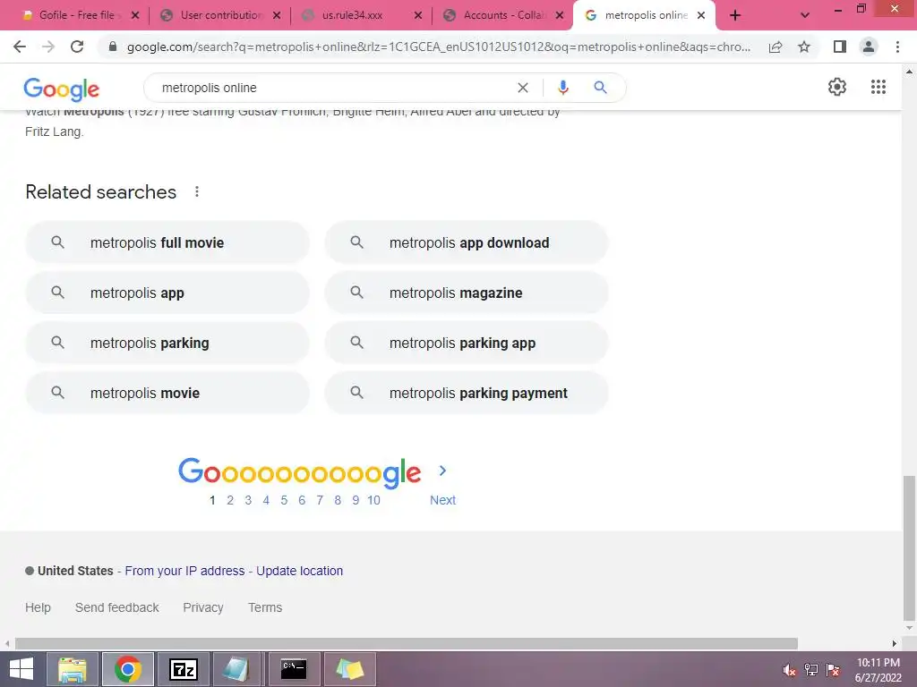917x687 pixels.
Task: Search metropolis app download suggestion
Action: (x=467, y=242)
